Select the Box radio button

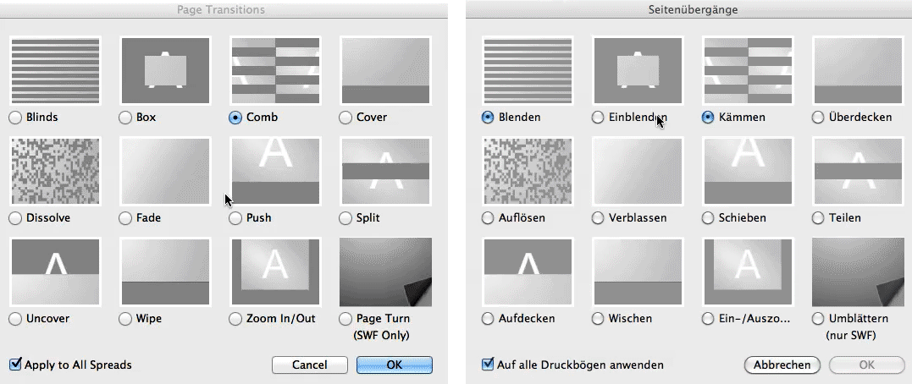(x=125, y=118)
